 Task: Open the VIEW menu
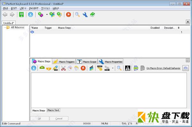[x=23, y=8]
